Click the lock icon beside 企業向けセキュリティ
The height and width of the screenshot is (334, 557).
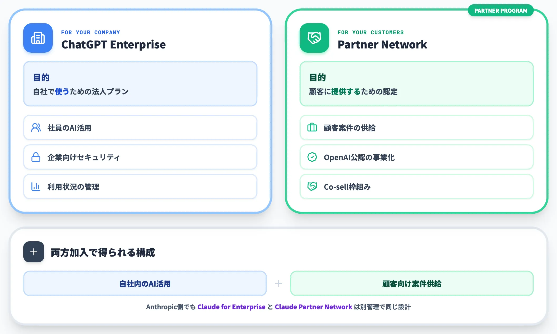coord(36,157)
